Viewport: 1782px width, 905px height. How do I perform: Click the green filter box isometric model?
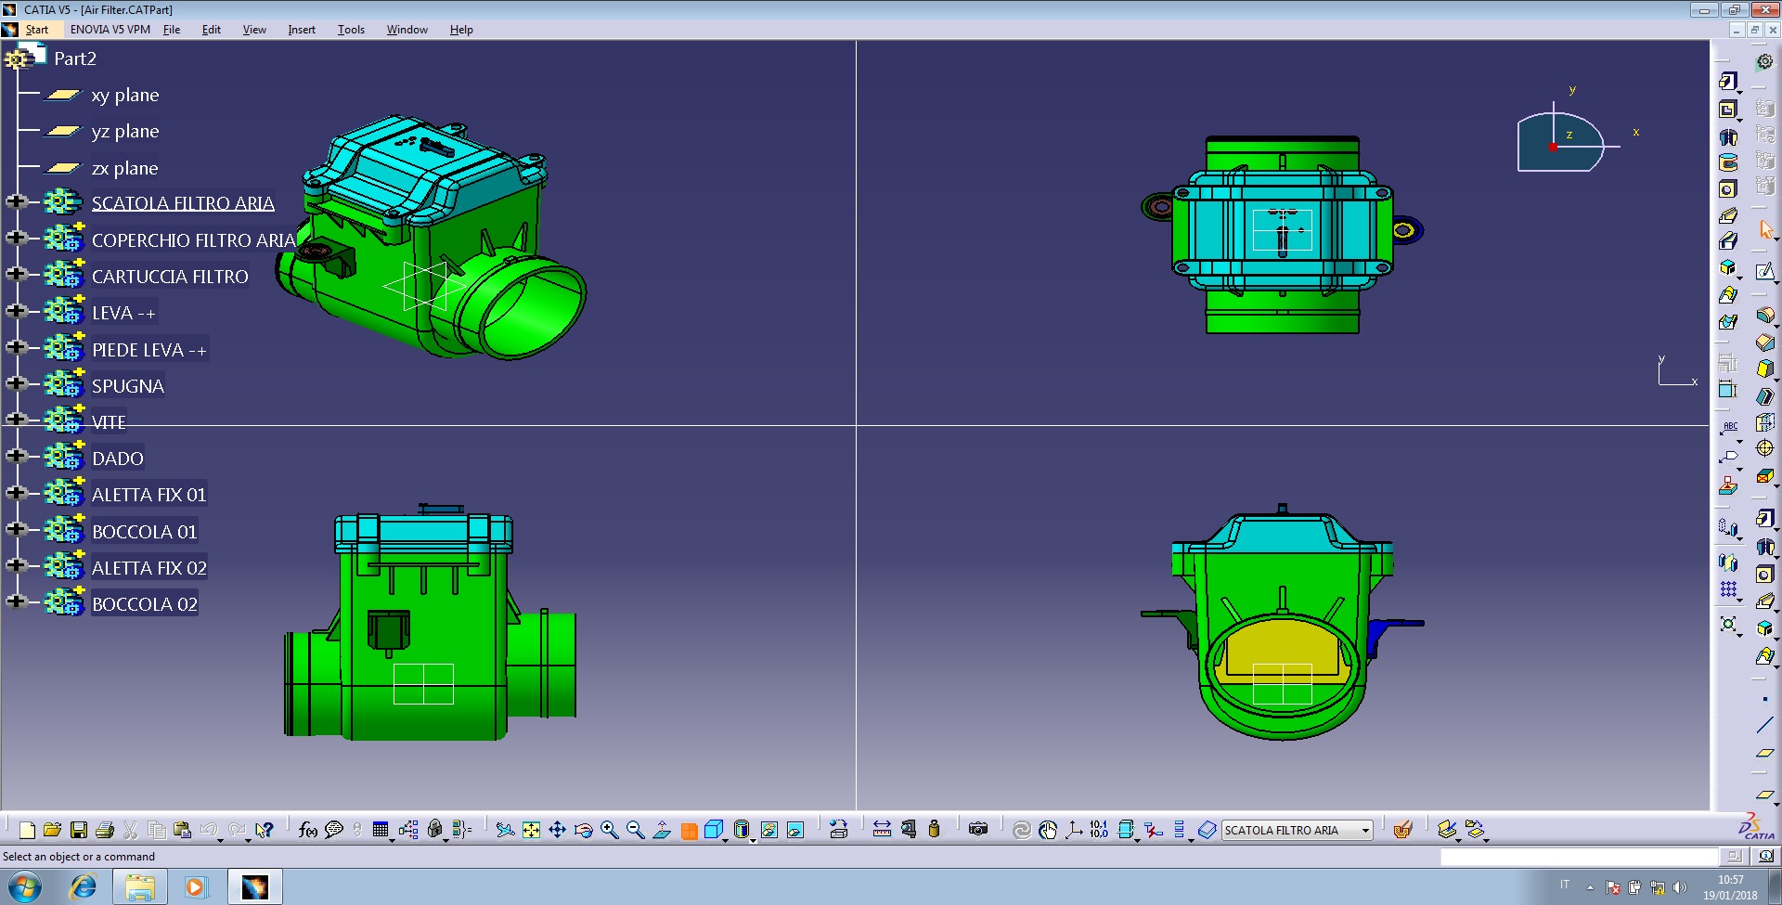(432, 239)
